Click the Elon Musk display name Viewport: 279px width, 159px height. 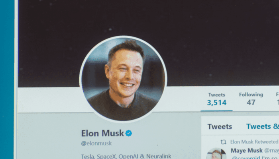point(102,133)
